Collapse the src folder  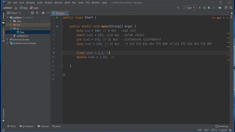(11, 29)
